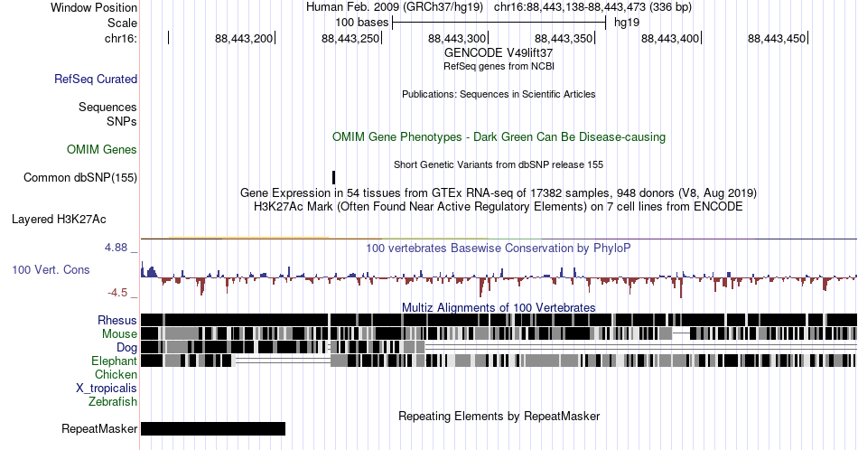The image size is (858, 450).
Task: Click the Common dbSNP variant tick mark
Action: [x=334, y=177]
